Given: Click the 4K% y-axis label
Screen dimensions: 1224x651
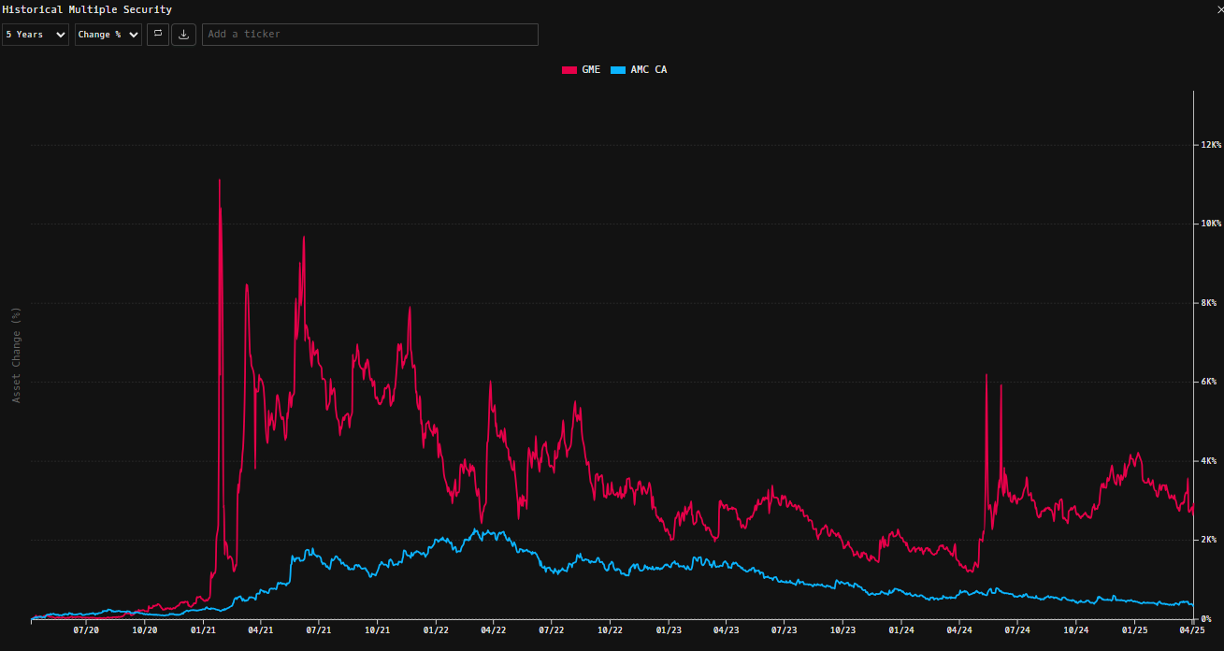Looking at the screenshot, I should tap(1209, 461).
